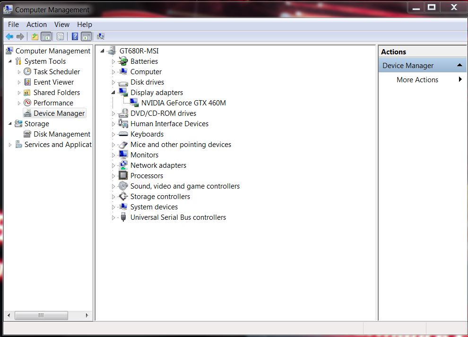This screenshot has height=337, width=468.
Task: Click the horizontal scrollbar thumb in tree pane
Action: (x=41, y=315)
